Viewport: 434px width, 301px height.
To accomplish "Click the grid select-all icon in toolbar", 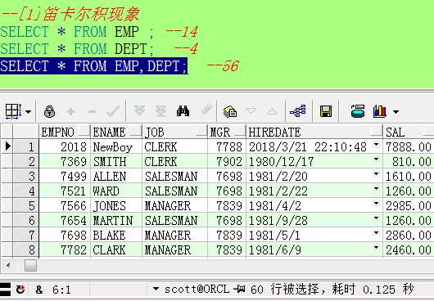I will [x=13, y=111].
